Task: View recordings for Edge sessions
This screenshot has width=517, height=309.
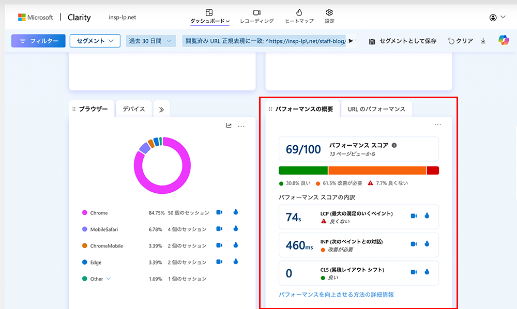Action: pos(219,262)
